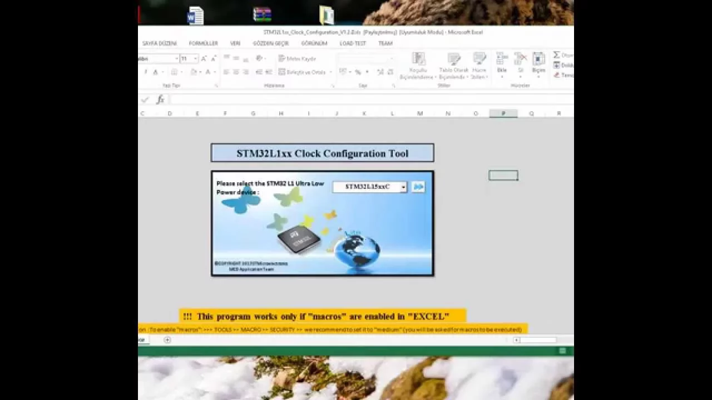Click Please select the STM32 L1 label
This screenshot has height=400, width=712.
tap(270, 187)
